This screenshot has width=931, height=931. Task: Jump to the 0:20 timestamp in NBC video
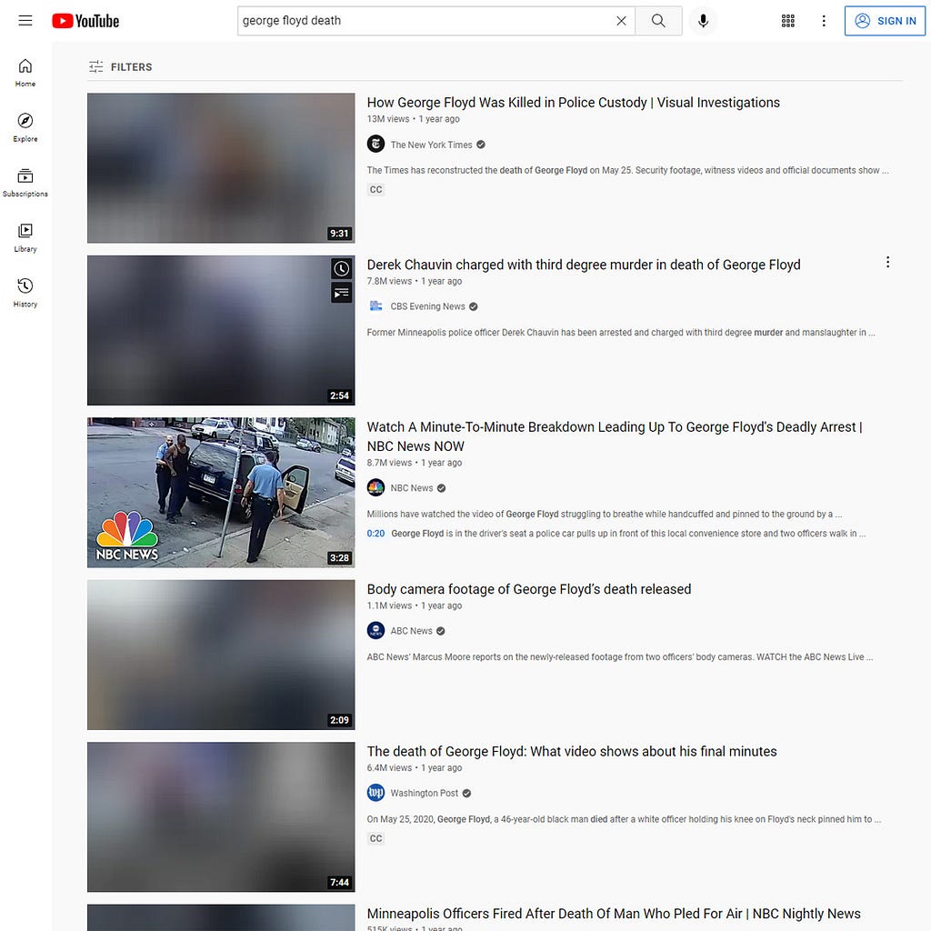[375, 533]
